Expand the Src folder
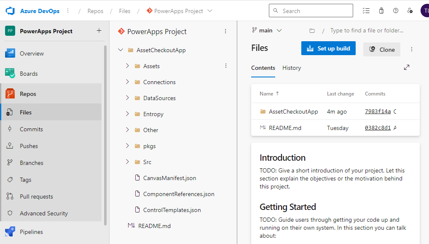Image resolution: width=429 pixels, height=244 pixels. (127, 162)
